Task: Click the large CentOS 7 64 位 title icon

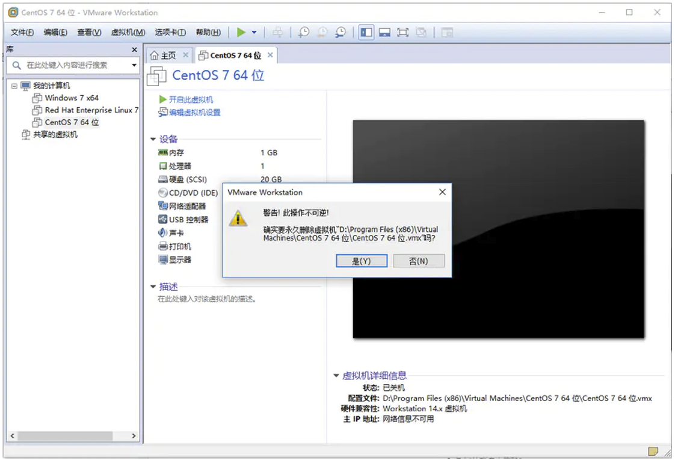Action: [x=156, y=76]
